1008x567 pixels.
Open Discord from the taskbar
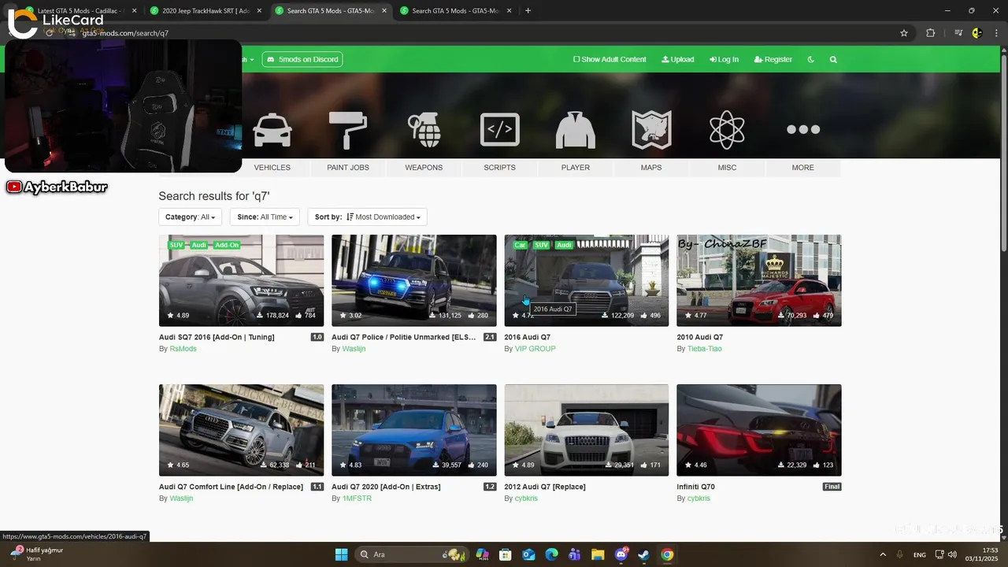coord(621,554)
